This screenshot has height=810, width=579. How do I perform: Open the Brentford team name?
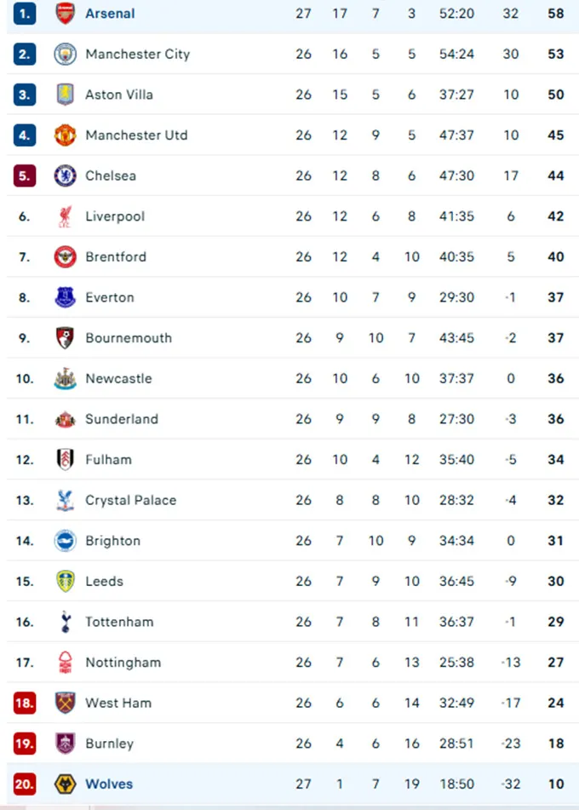(x=116, y=257)
